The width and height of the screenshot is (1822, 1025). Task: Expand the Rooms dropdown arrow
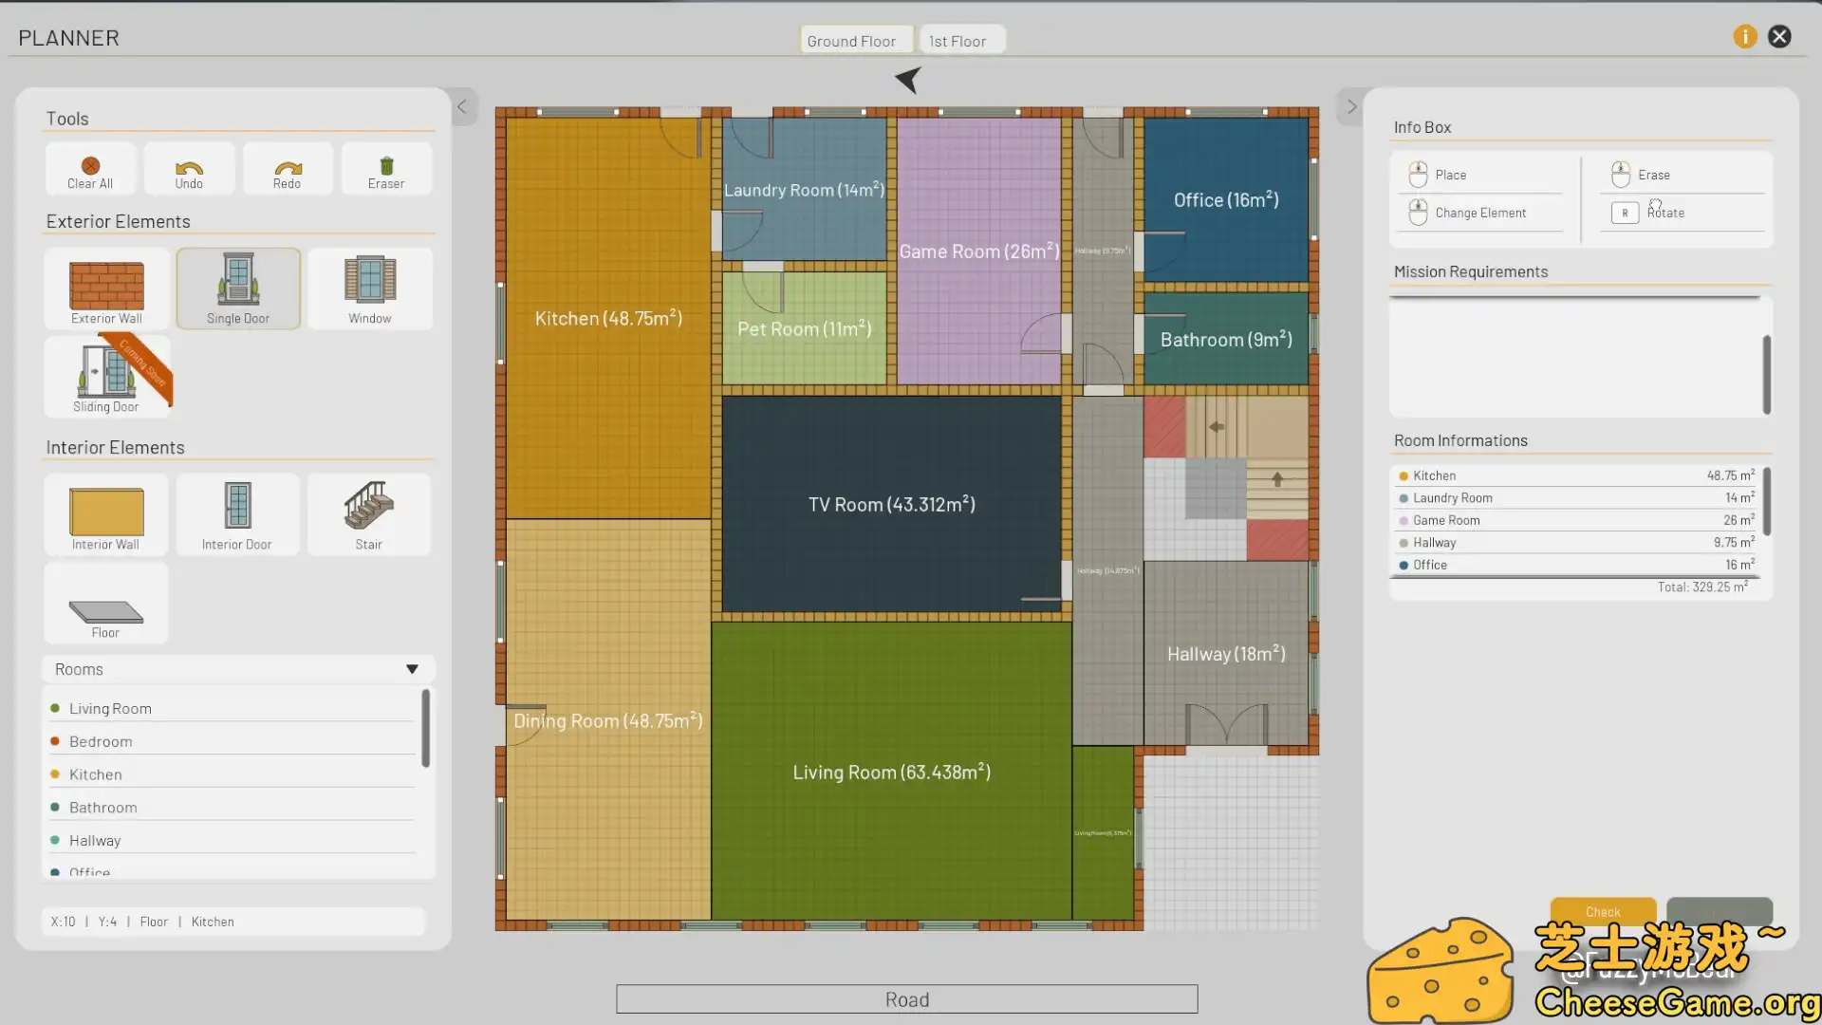tap(412, 669)
